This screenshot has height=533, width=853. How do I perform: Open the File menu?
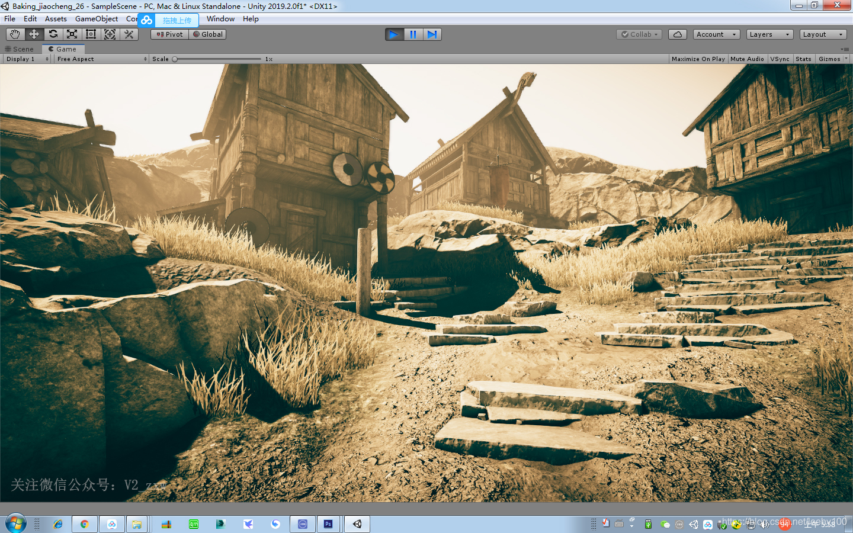tap(10, 19)
